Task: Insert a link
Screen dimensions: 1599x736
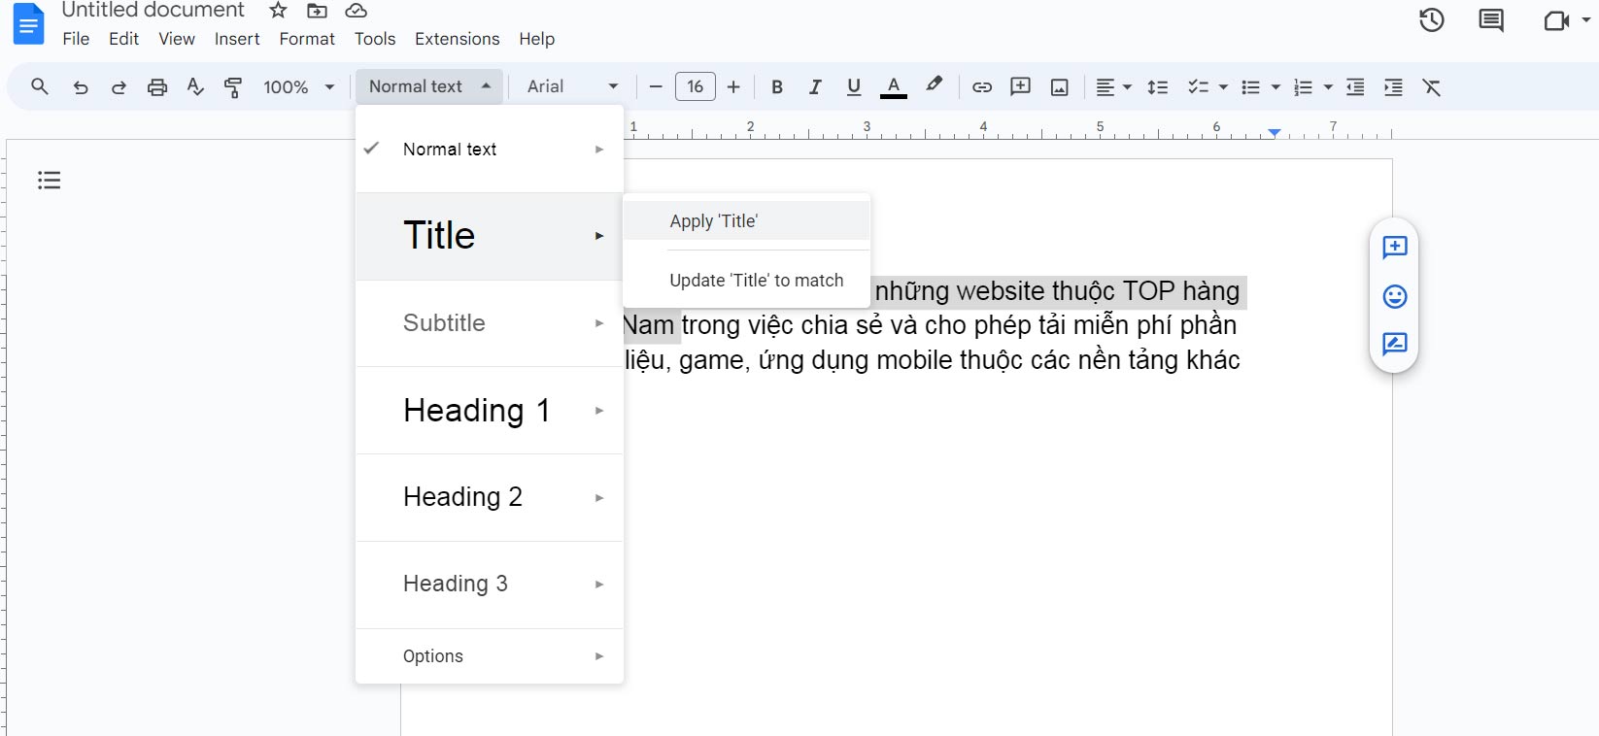Action: point(982,87)
